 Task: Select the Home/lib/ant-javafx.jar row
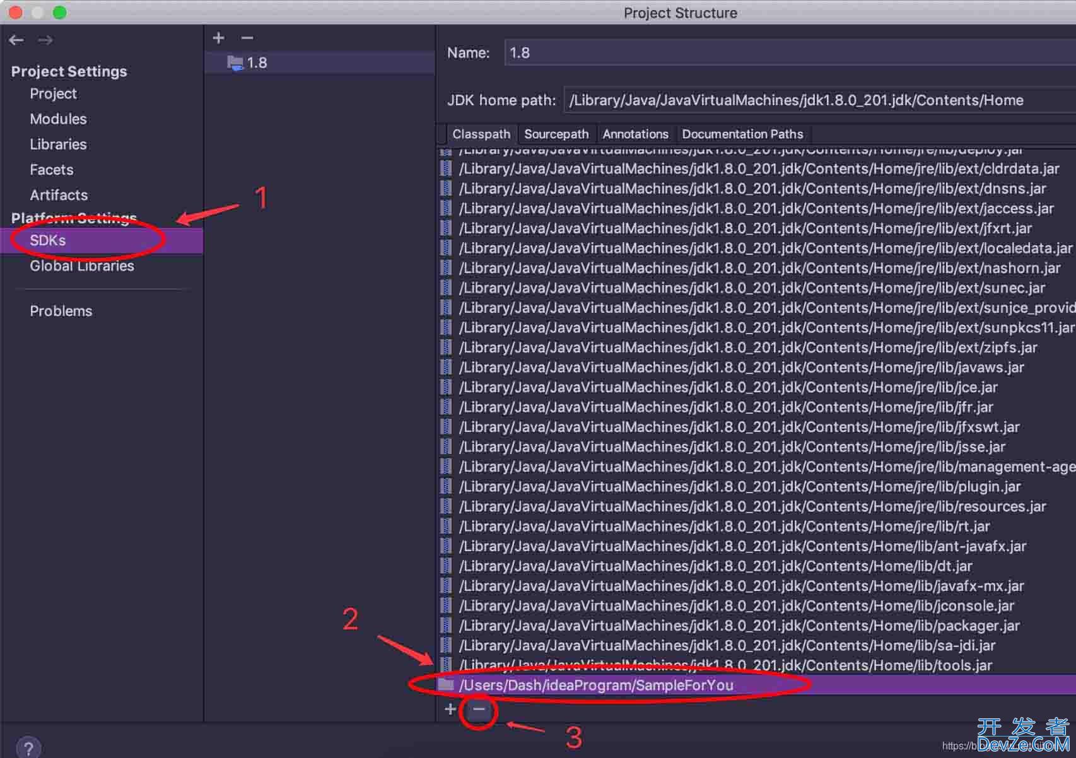(x=757, y=546)
